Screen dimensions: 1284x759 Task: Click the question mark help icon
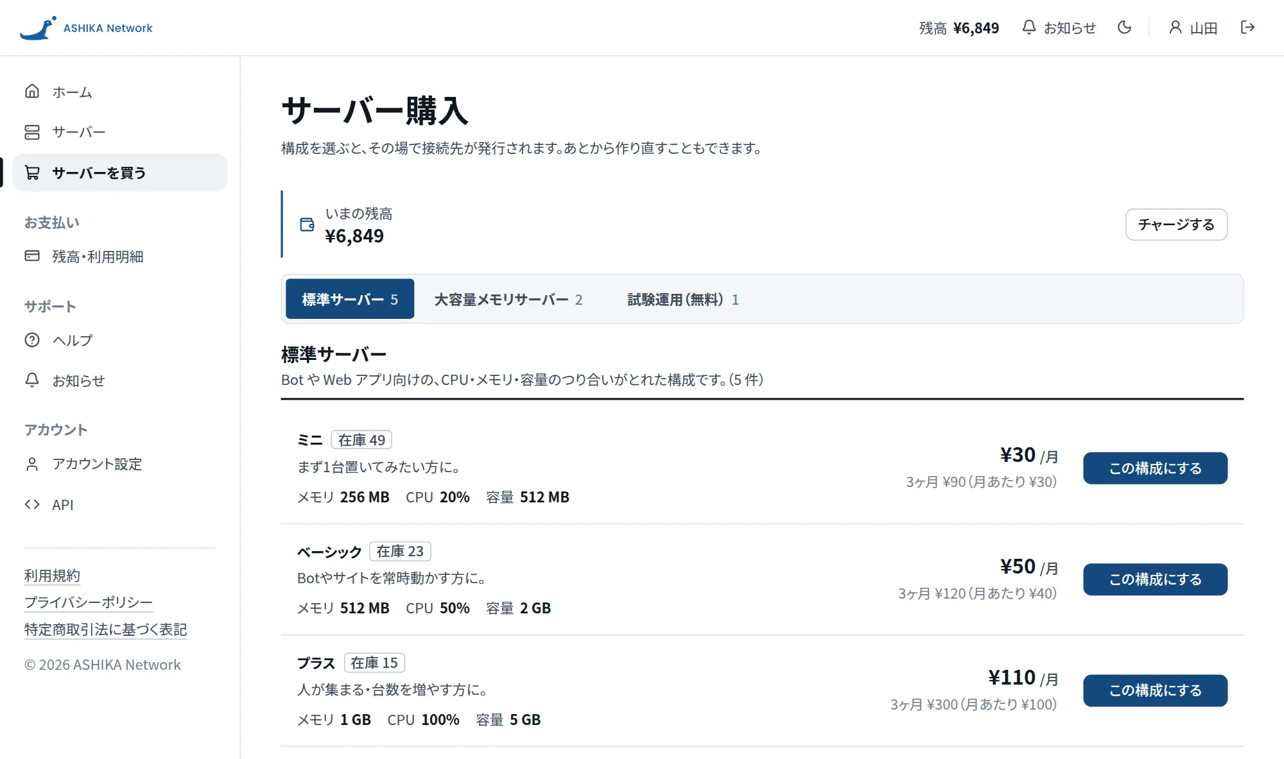pos(32,340)
